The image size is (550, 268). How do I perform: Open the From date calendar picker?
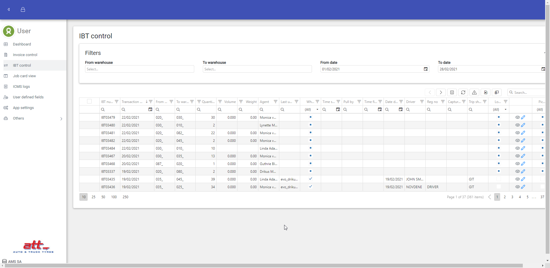[426, 69]
